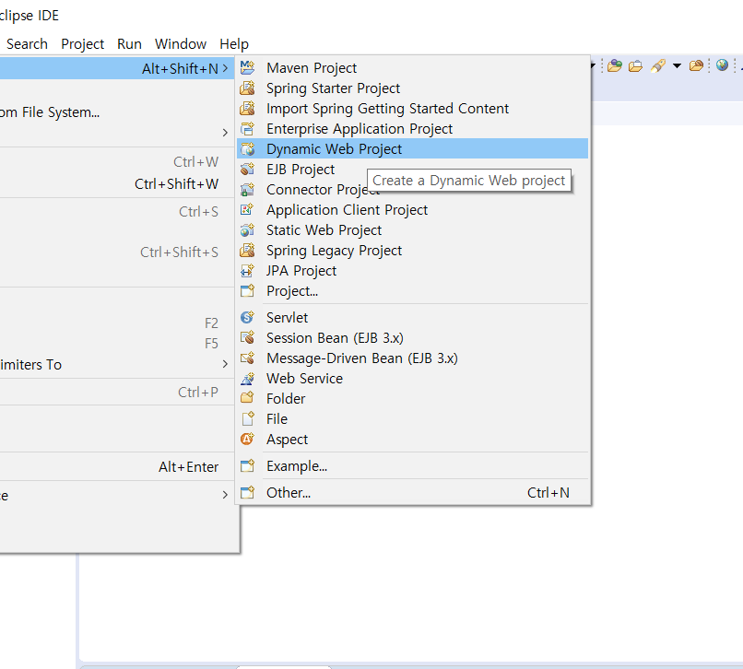
Task: Open the dropdown arrow left of the spheres folder icon
Action: coord(593,65)
